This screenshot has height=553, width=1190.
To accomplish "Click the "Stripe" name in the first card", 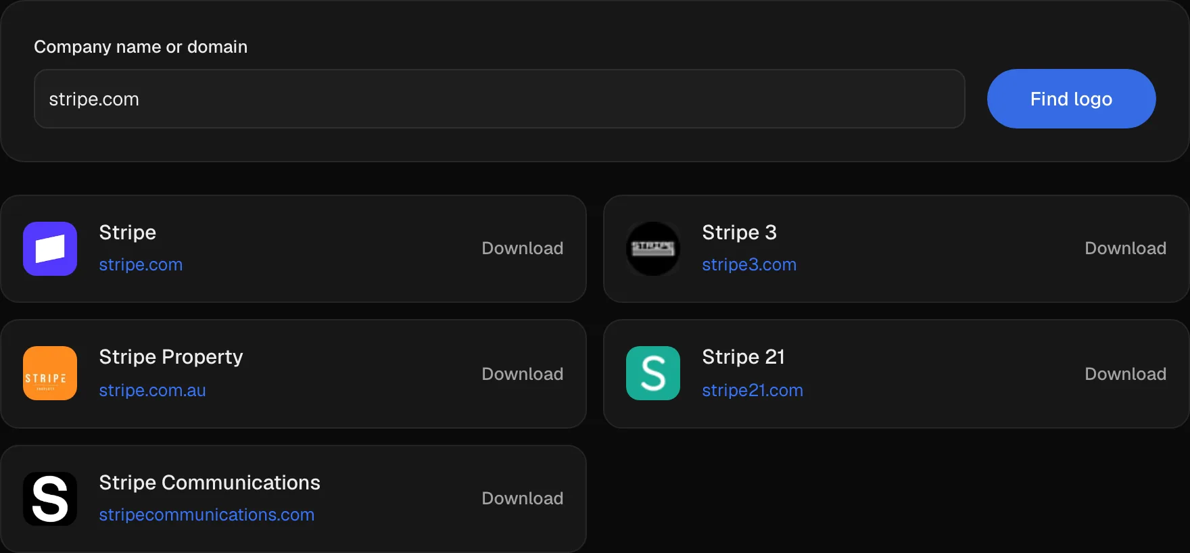I will click(x=128, y=233).
